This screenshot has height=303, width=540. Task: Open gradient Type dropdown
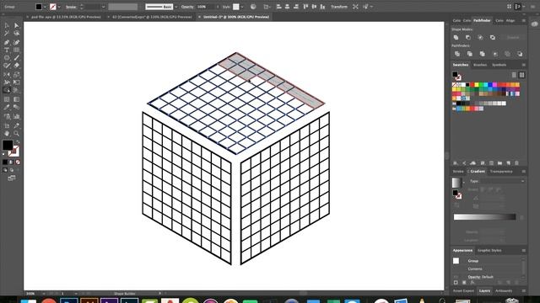point(501,181)
